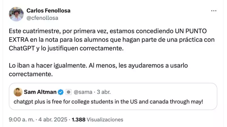Click the Carlos Fenollosa display name
227x127 pixels.
coord(48,11)
